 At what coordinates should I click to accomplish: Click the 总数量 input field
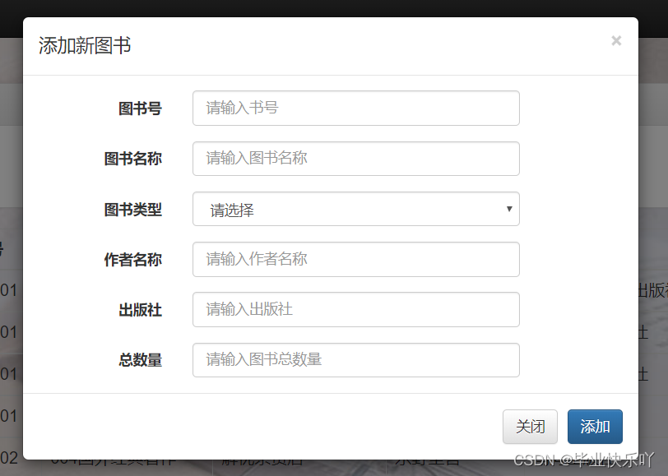[356, 360]
